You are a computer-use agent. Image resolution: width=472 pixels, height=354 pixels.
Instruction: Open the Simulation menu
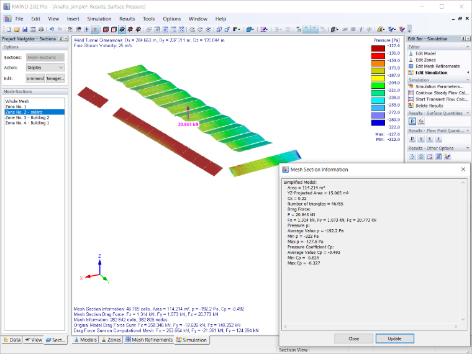(x=99, y=19)
